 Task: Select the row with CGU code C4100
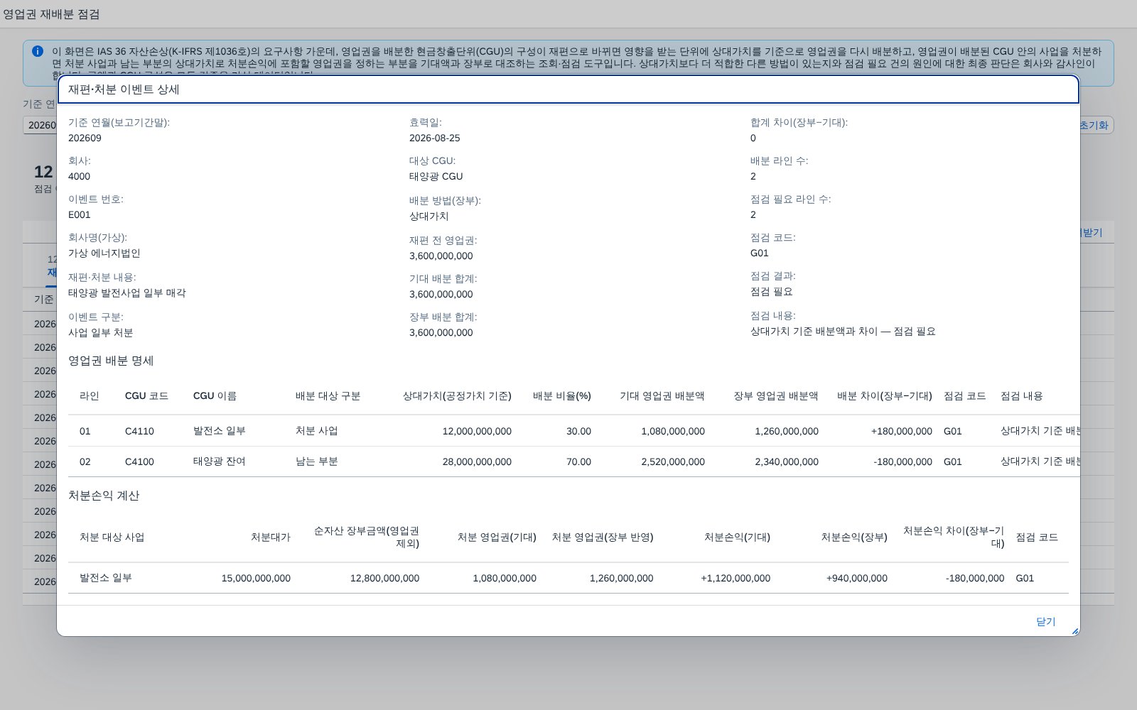coord(574,461)
